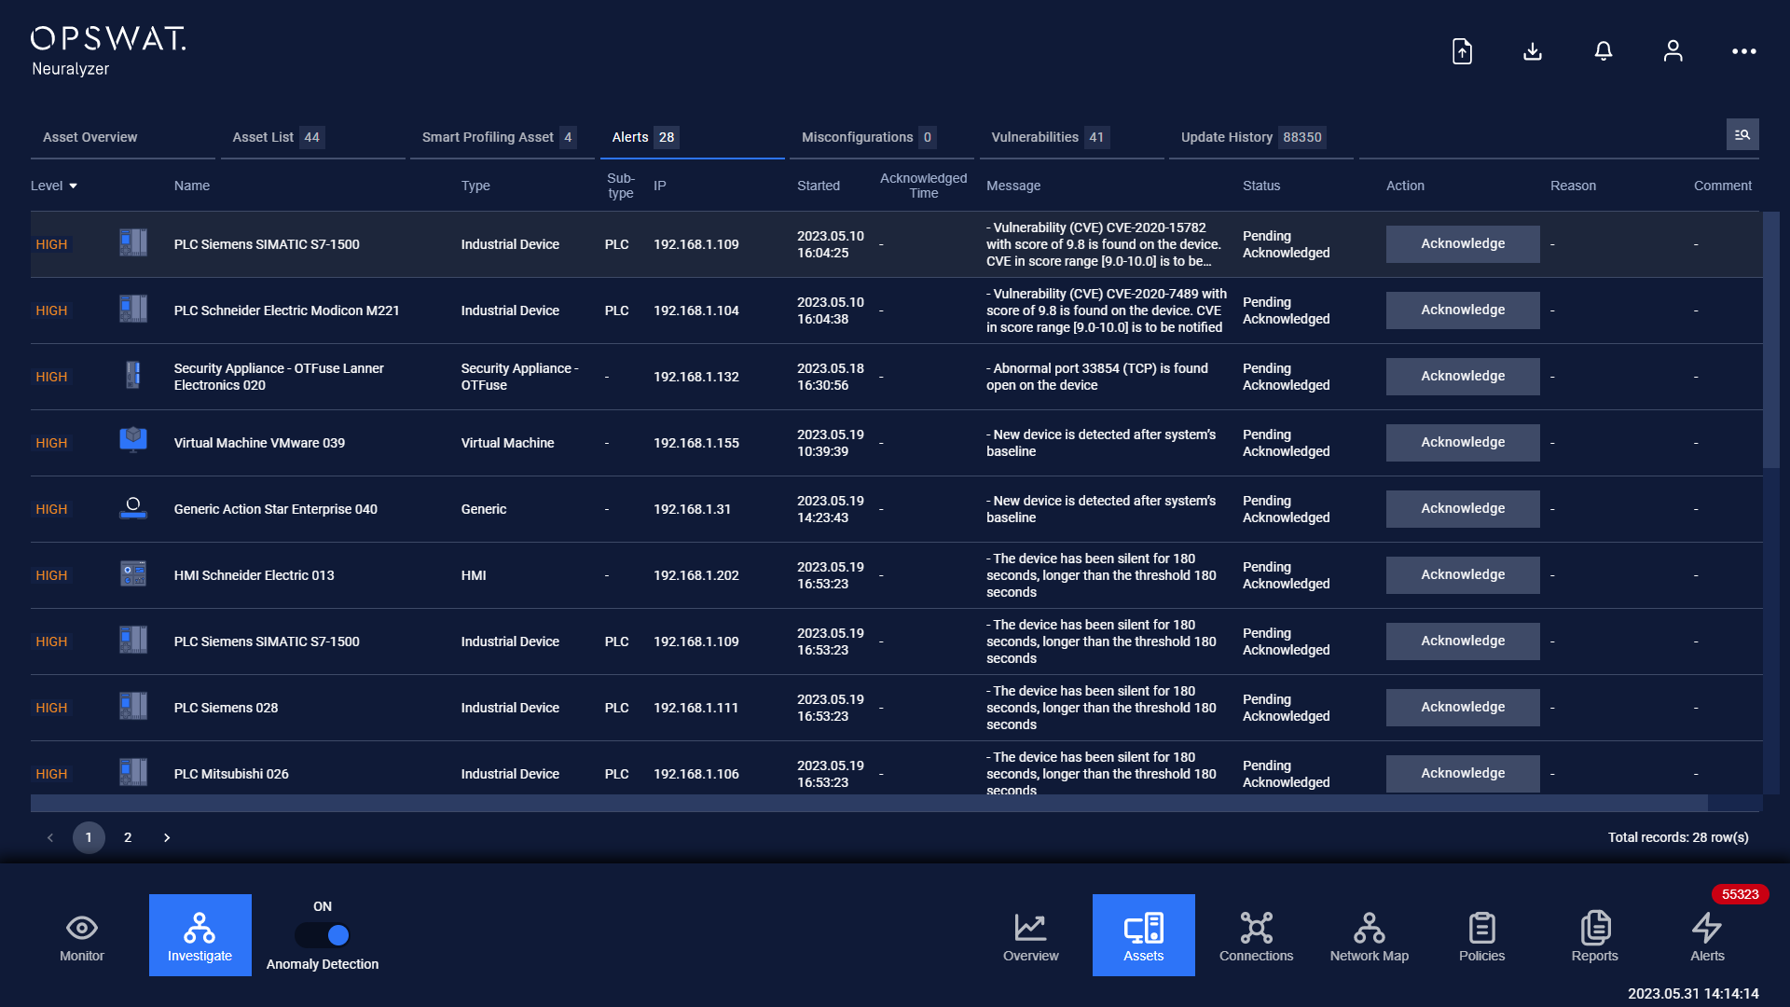
Task: Open the Alerts section in bottom bar
Action: pos(1708,936)
